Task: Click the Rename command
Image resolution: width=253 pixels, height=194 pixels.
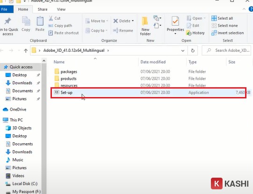Action: click(x=123, y=30)
